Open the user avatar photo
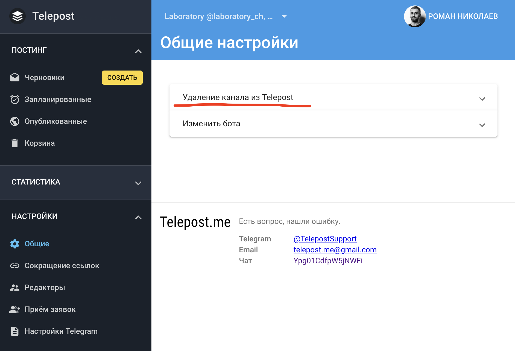 (x=415, y=16)
